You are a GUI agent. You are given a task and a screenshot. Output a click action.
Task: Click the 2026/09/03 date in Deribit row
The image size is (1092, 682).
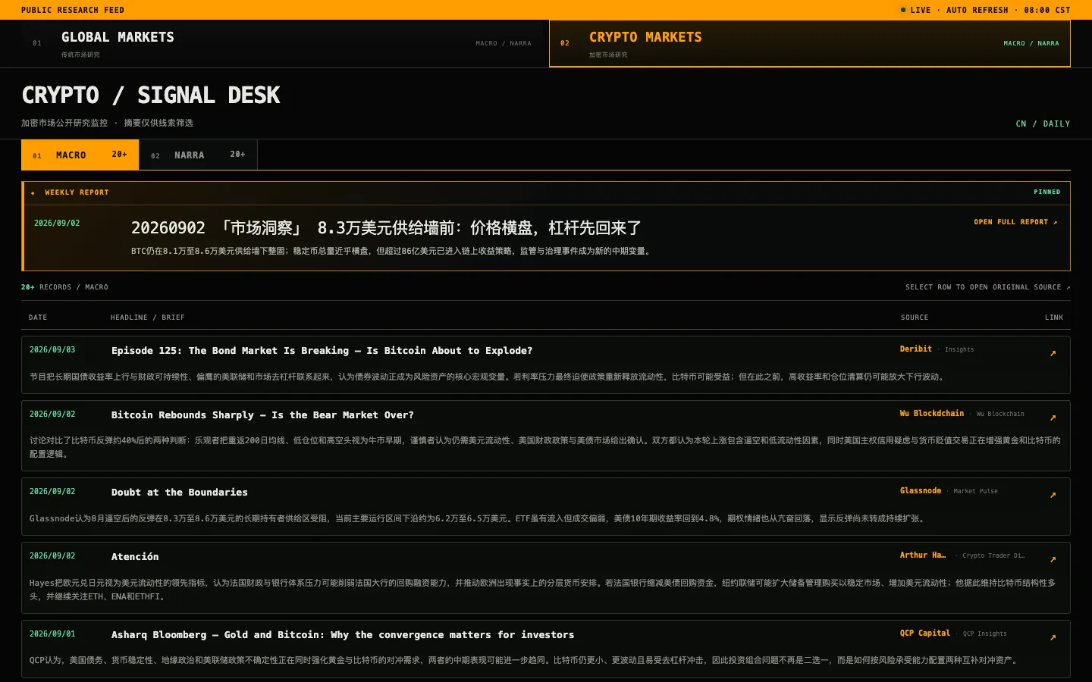pyautogui.click(x=52, y=350)
